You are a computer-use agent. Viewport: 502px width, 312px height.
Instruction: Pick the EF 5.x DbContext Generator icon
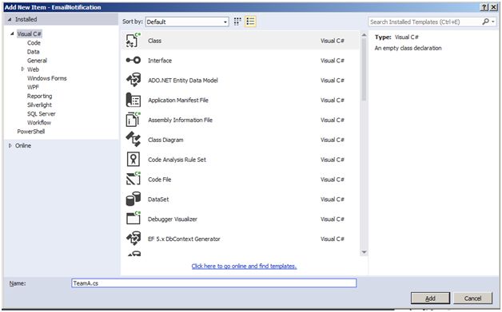click(133, 239)
